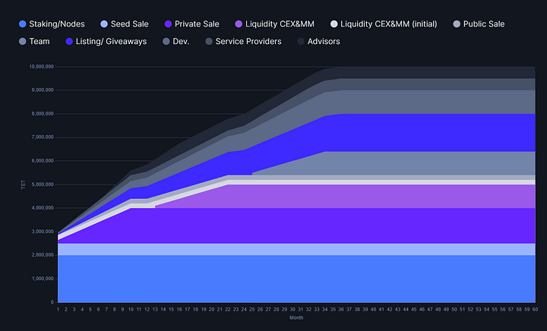This screenshot has width=547, height=331.
Task: Click the light-blue Seed Sale chart band
Action: (x=296, y=250)
